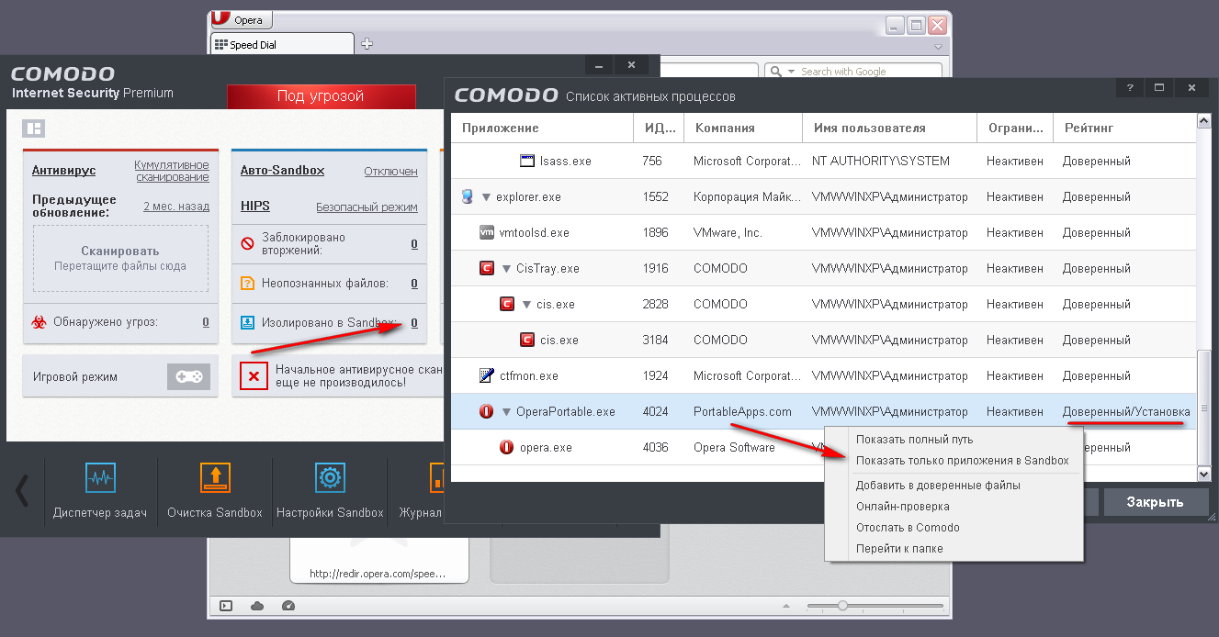The height and width of the screenshot is (637, 1219).
Task: Click Безопасный режим link
Action: 367,207
